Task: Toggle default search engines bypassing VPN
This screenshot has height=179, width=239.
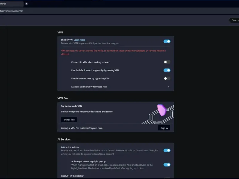Action: pyautogui.click(x=167, y=70)
